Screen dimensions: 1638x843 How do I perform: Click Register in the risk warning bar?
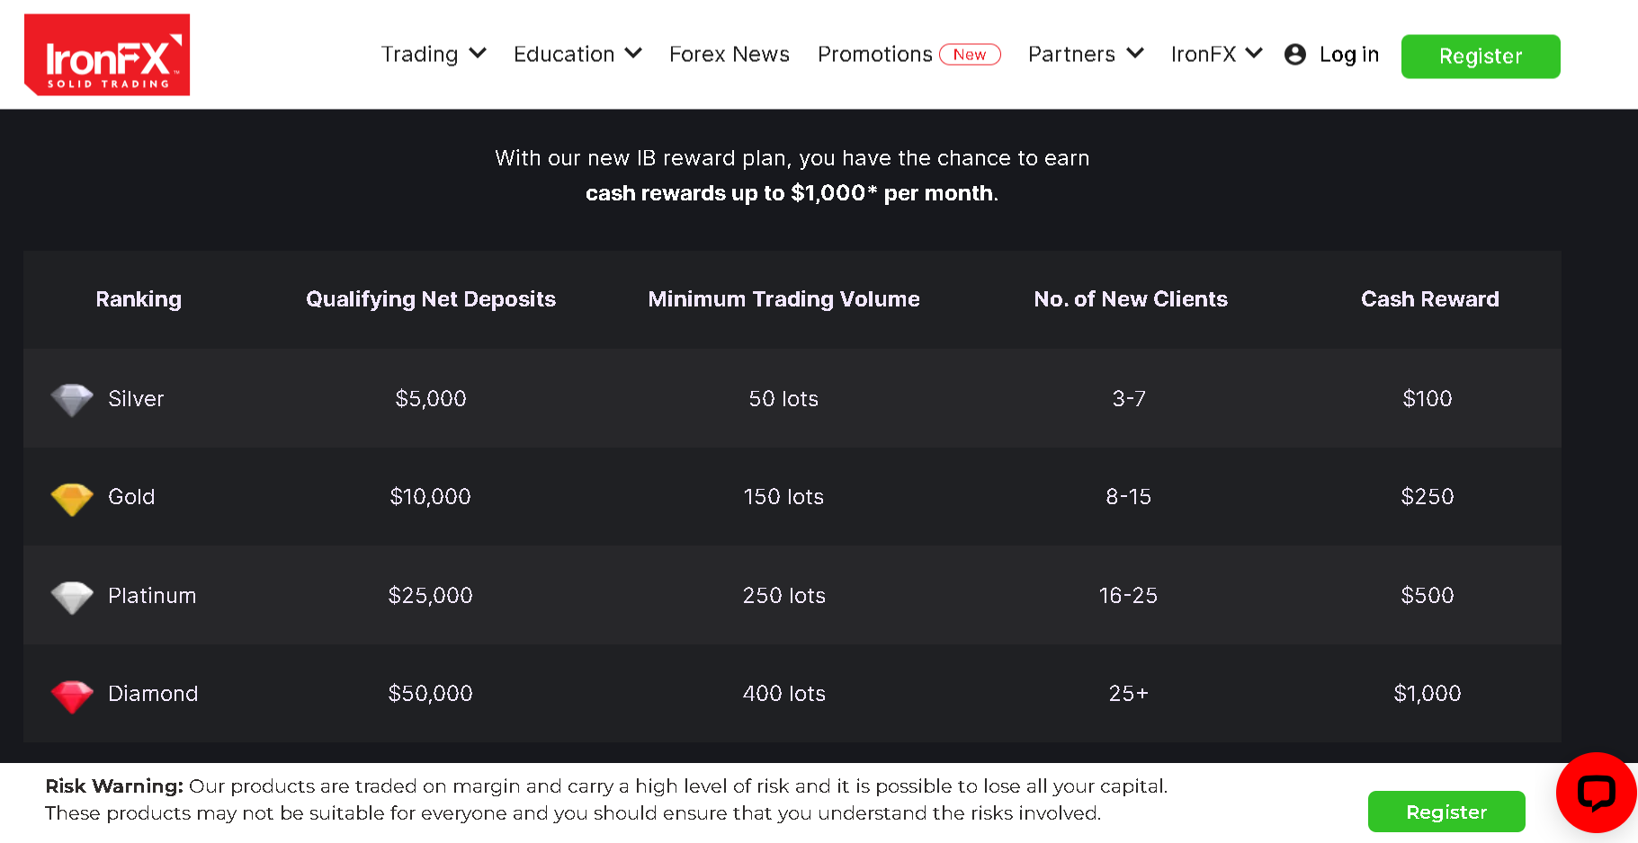point(1446,812)
